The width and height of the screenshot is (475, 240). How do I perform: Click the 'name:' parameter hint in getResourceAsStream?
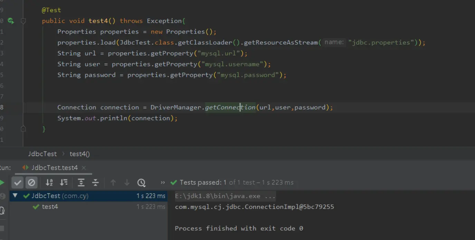[334, 42]
